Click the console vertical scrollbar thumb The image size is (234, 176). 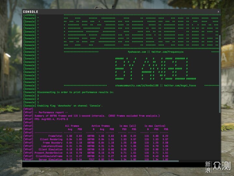pyautogui.click(x=220, y=74)
